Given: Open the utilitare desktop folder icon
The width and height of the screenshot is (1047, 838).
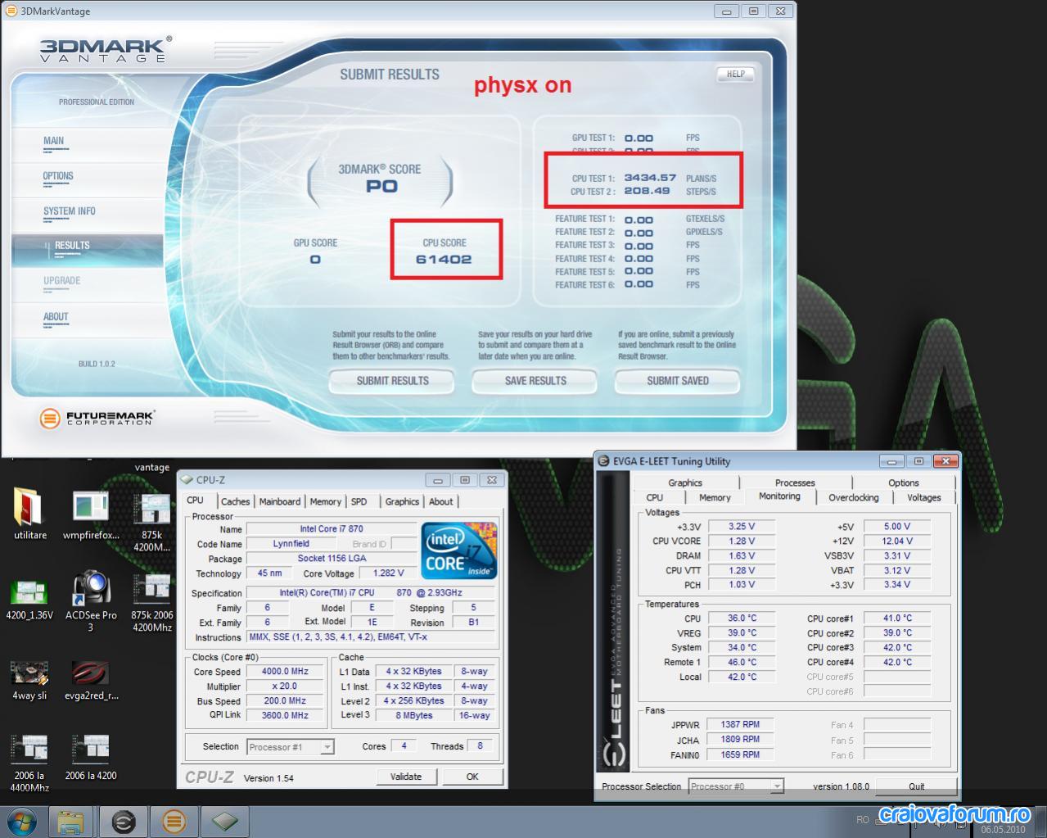Looking at the screenshot, I should (x=30, y=515).
